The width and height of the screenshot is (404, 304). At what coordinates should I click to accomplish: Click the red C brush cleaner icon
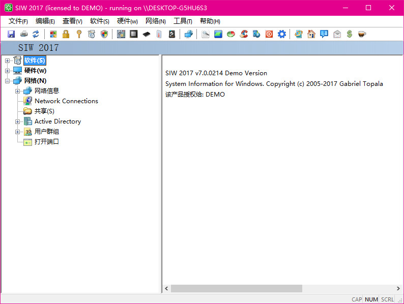(244, 34)
